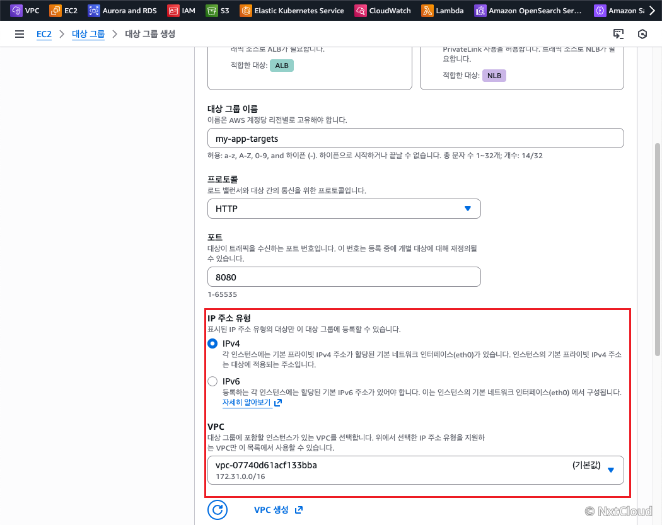The image size is (662, 525).
Task: Open the Elastic Kubernetes Service shortcut icon
Action: [x=246, y=11]
